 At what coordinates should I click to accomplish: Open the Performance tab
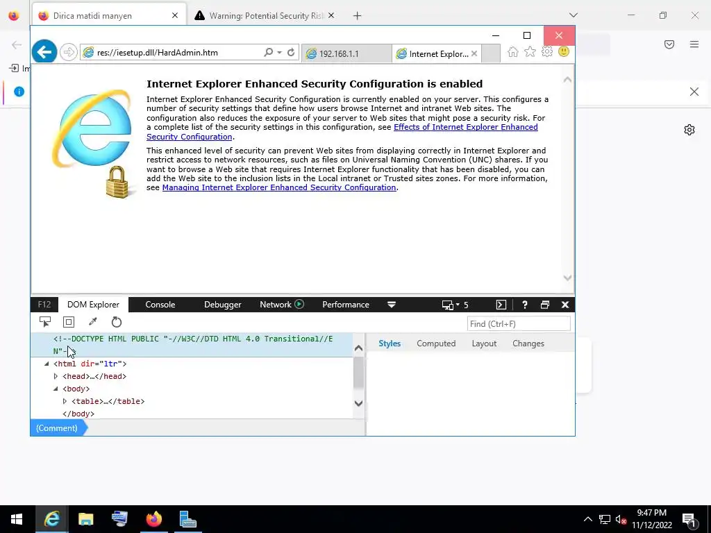[346, 305]
